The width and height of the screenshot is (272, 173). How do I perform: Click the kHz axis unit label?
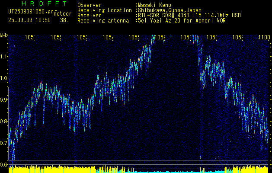[4, 35]
